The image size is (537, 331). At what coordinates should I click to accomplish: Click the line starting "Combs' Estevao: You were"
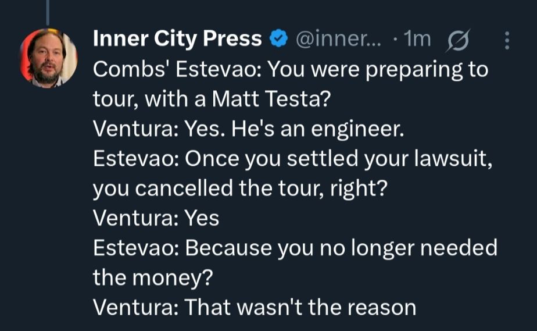coord(290,70)
